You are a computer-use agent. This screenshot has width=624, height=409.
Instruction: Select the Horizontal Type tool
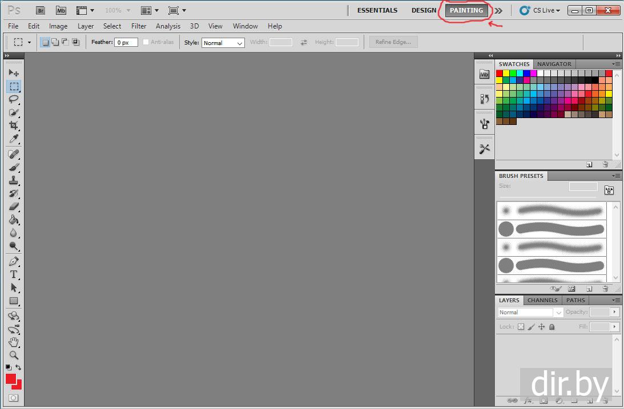coord(14,274)
